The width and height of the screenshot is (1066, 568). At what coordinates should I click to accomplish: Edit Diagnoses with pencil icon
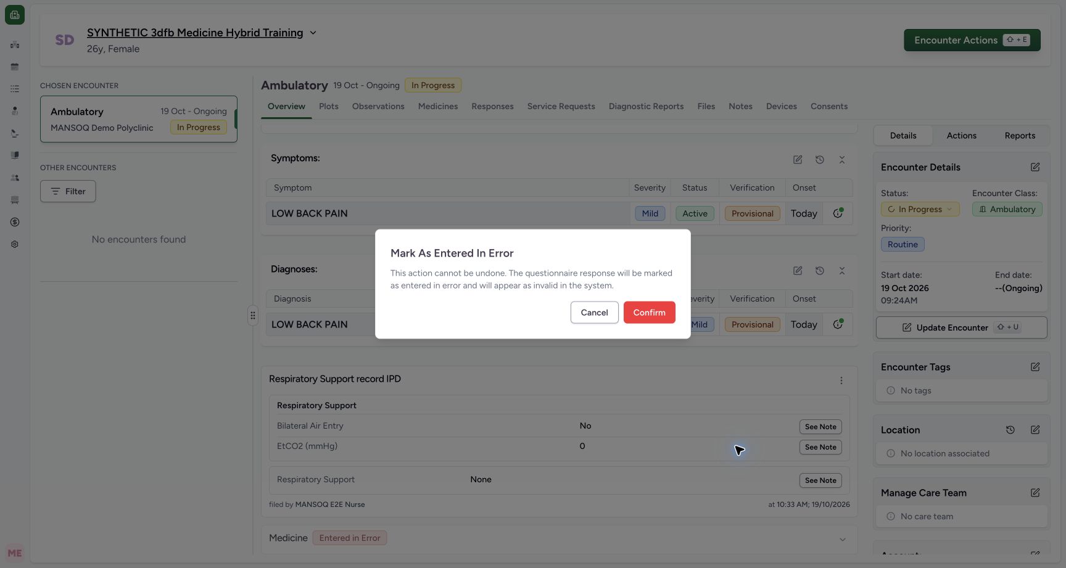[798, 271]
